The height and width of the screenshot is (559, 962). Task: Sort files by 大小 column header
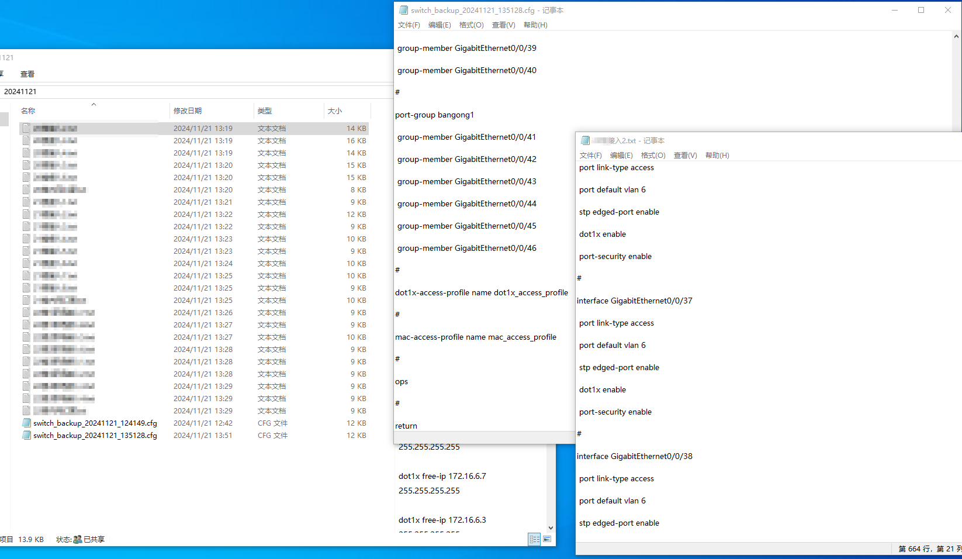click(x=335, y=111)
